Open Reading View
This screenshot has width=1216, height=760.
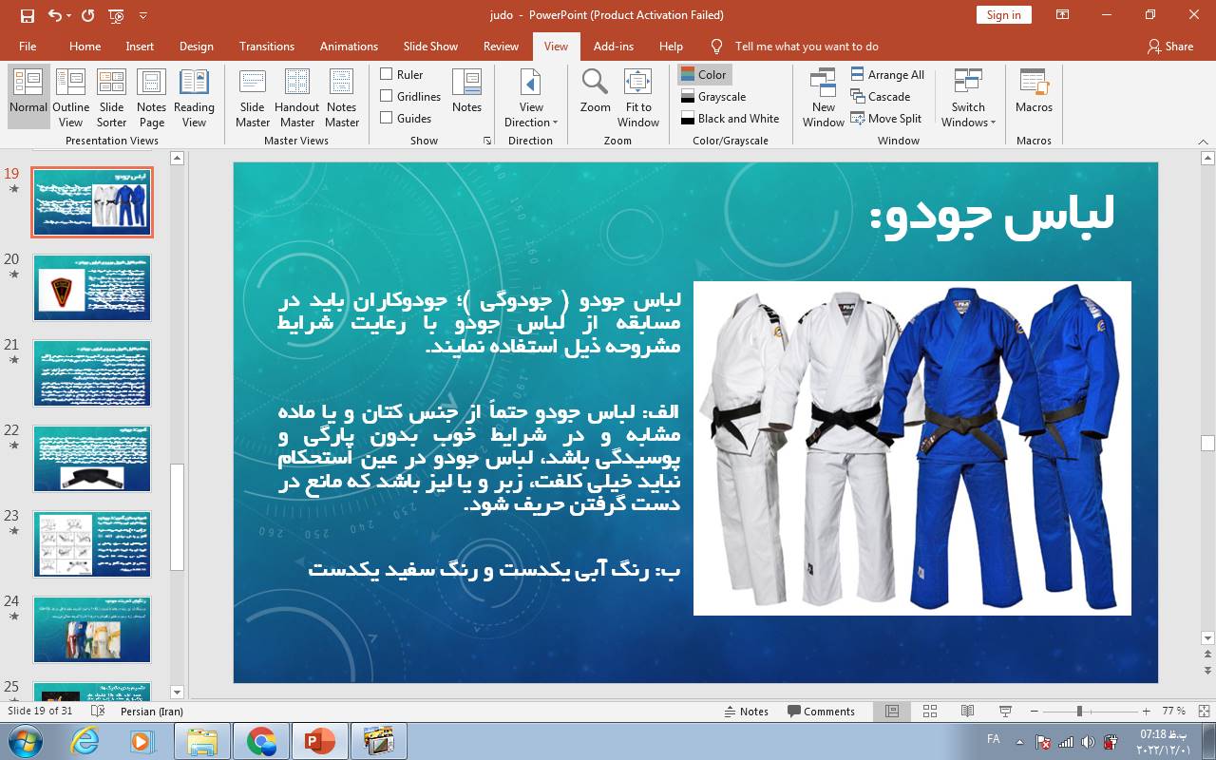coord(194,97)
